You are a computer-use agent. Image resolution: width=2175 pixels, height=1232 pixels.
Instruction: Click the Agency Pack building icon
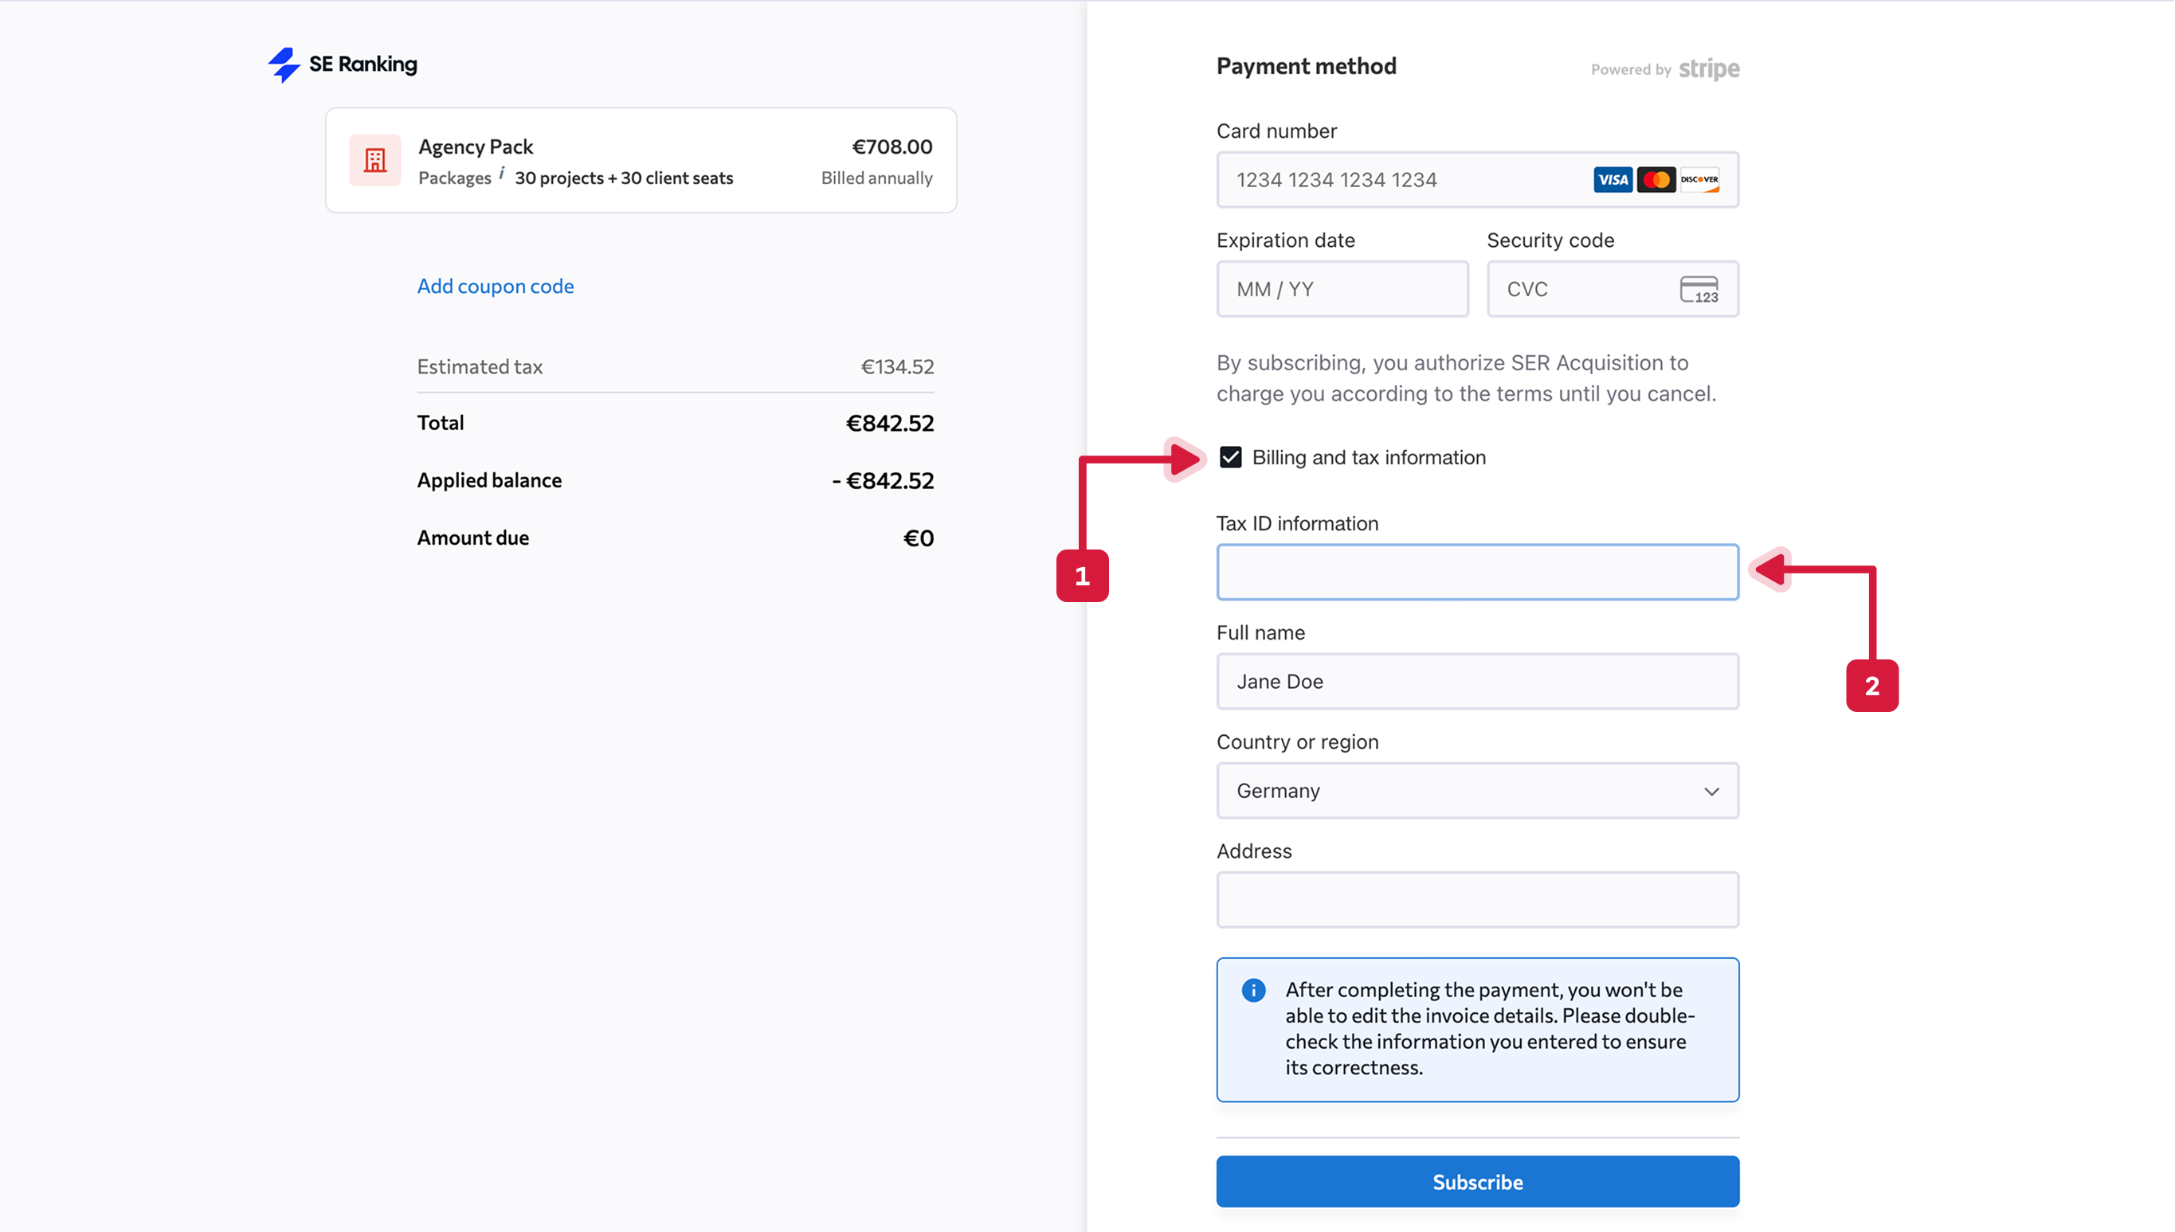[375, 160]
